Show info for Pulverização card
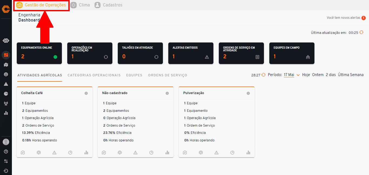The height and width of the screenshot is (175, 369). click(x=248, y=93)
